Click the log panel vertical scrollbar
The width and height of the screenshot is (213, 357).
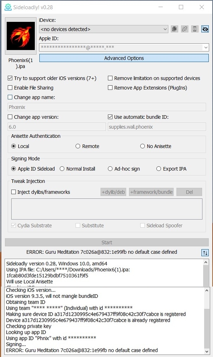pyautogui.click(x=206, y=317)
